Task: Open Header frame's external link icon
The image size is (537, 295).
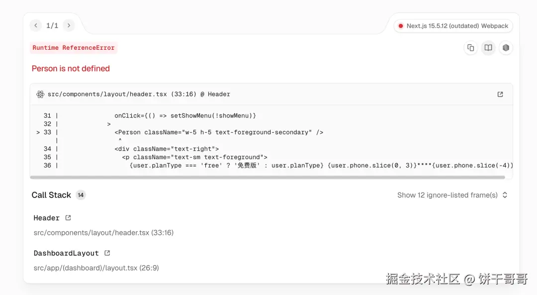Action: pos(68,218)
